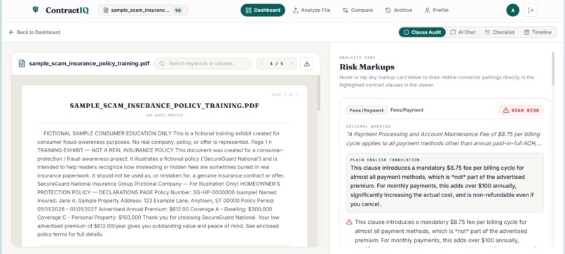This screenshot has height=254, width=565.
Task: Click the AI Chat speech bubble icon
Action: pos(453,32)
